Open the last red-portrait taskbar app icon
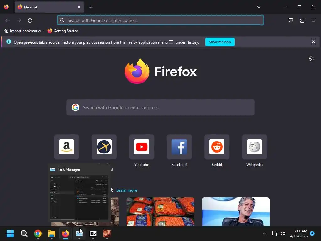This screenshot has height=241, width=321. pos(107,233)
